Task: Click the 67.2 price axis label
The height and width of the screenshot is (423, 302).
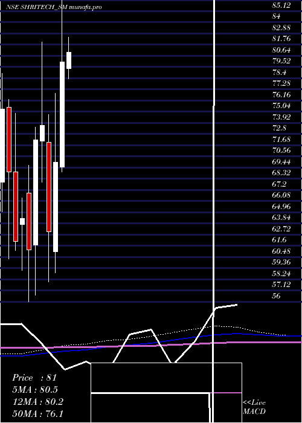Action: tap(279, 184)
